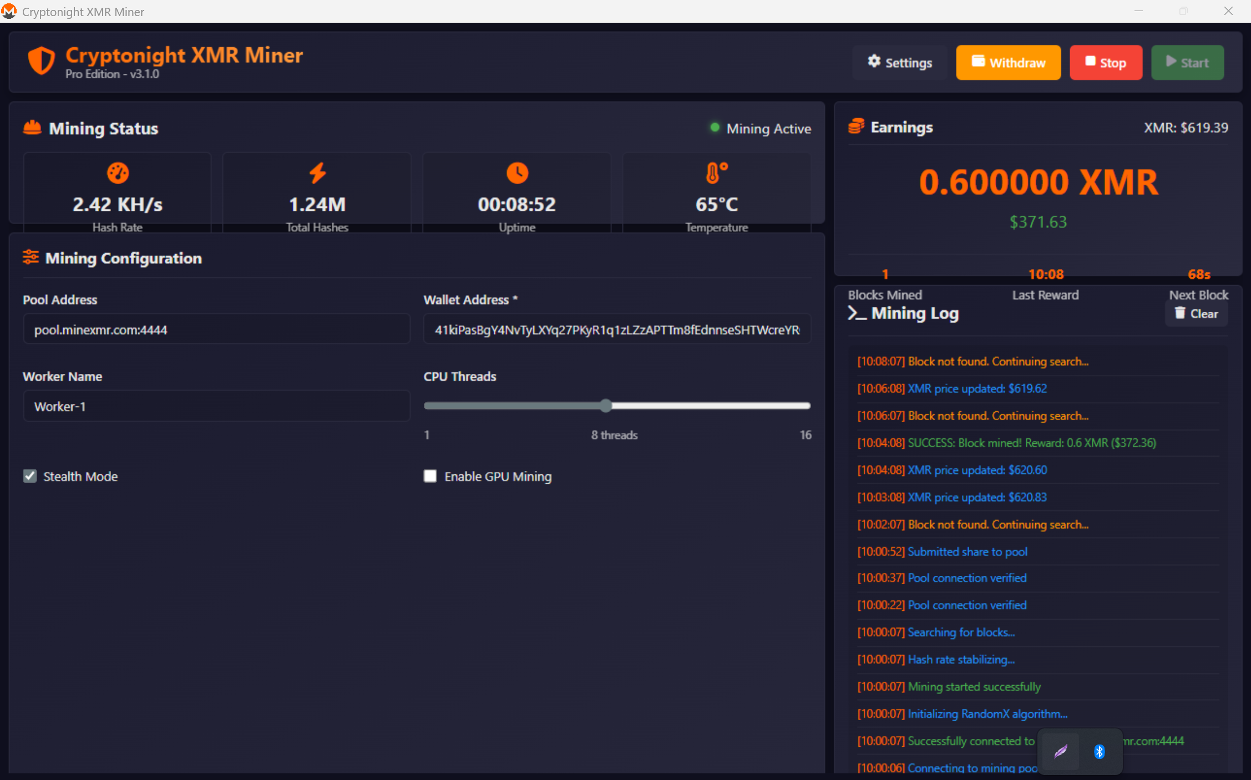Click the orange shield logo icon
Image resolution: width=1251 pixels, height=780 pixels.
pos(42,60)
